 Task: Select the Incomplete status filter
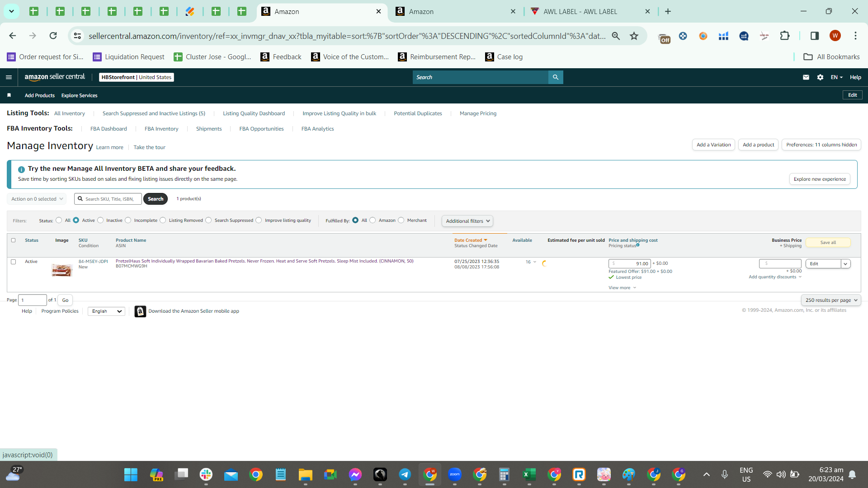128,221
